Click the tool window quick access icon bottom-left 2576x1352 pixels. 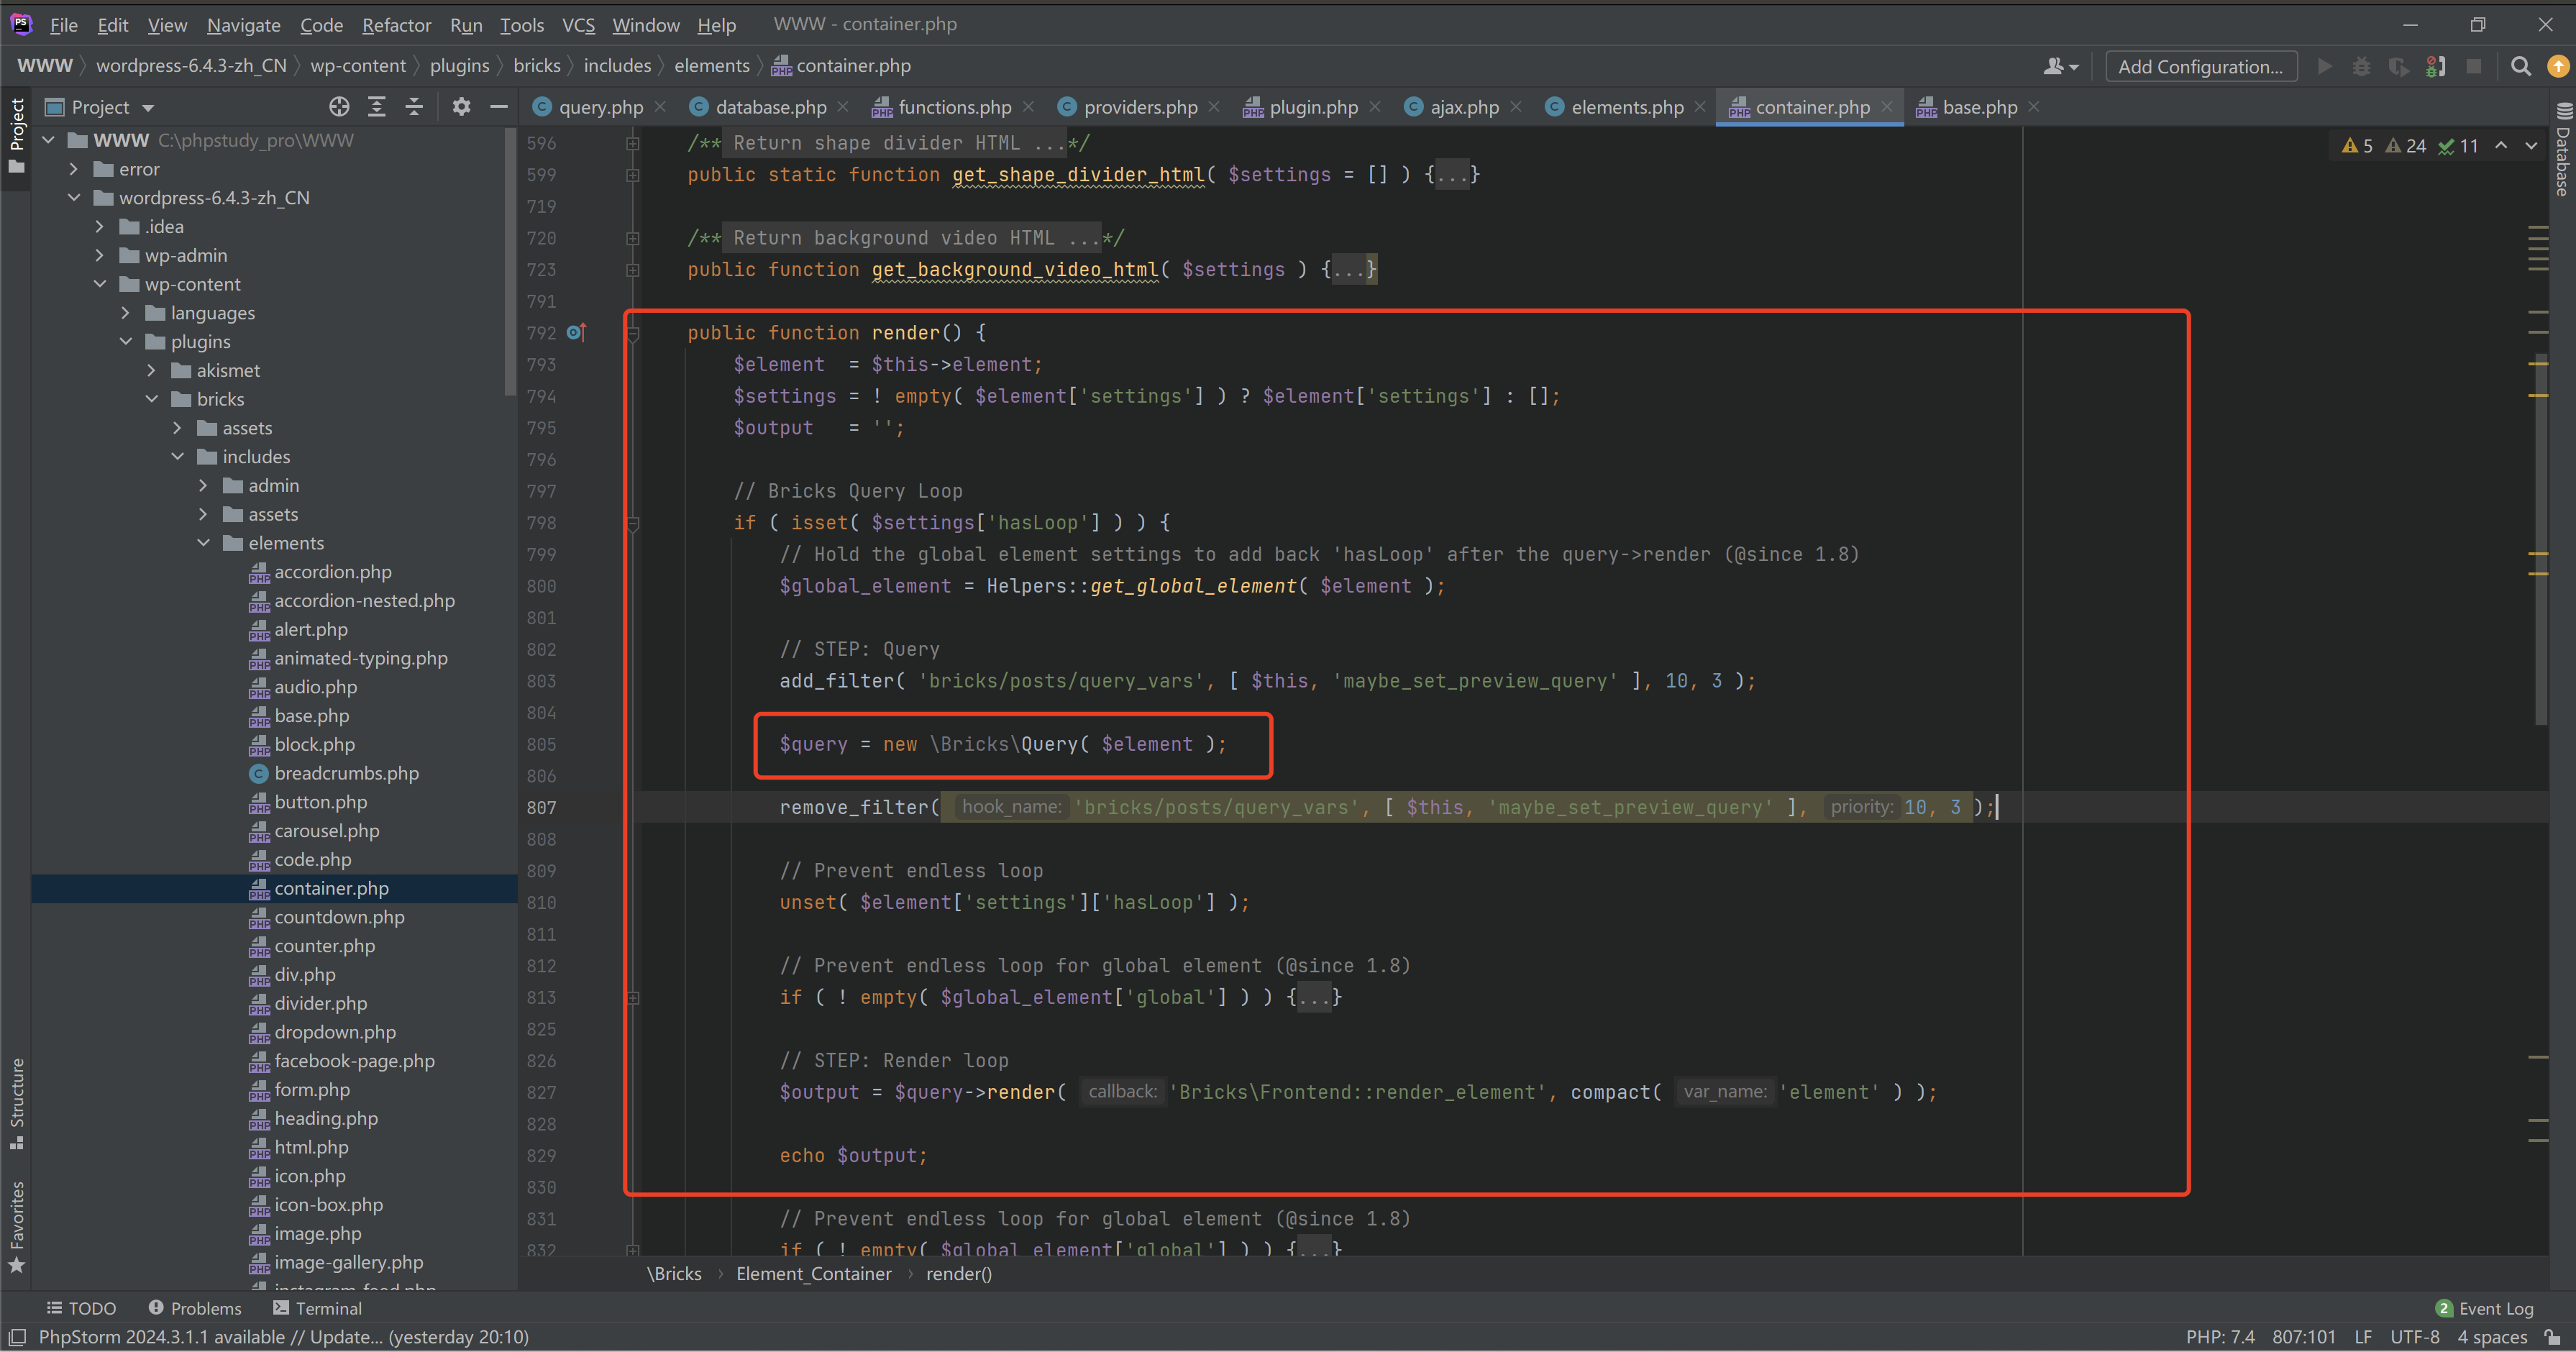click(16, 1337)
